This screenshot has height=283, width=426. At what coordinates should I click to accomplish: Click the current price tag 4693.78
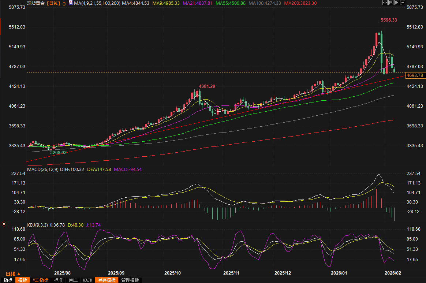click(x=415, y=75)
